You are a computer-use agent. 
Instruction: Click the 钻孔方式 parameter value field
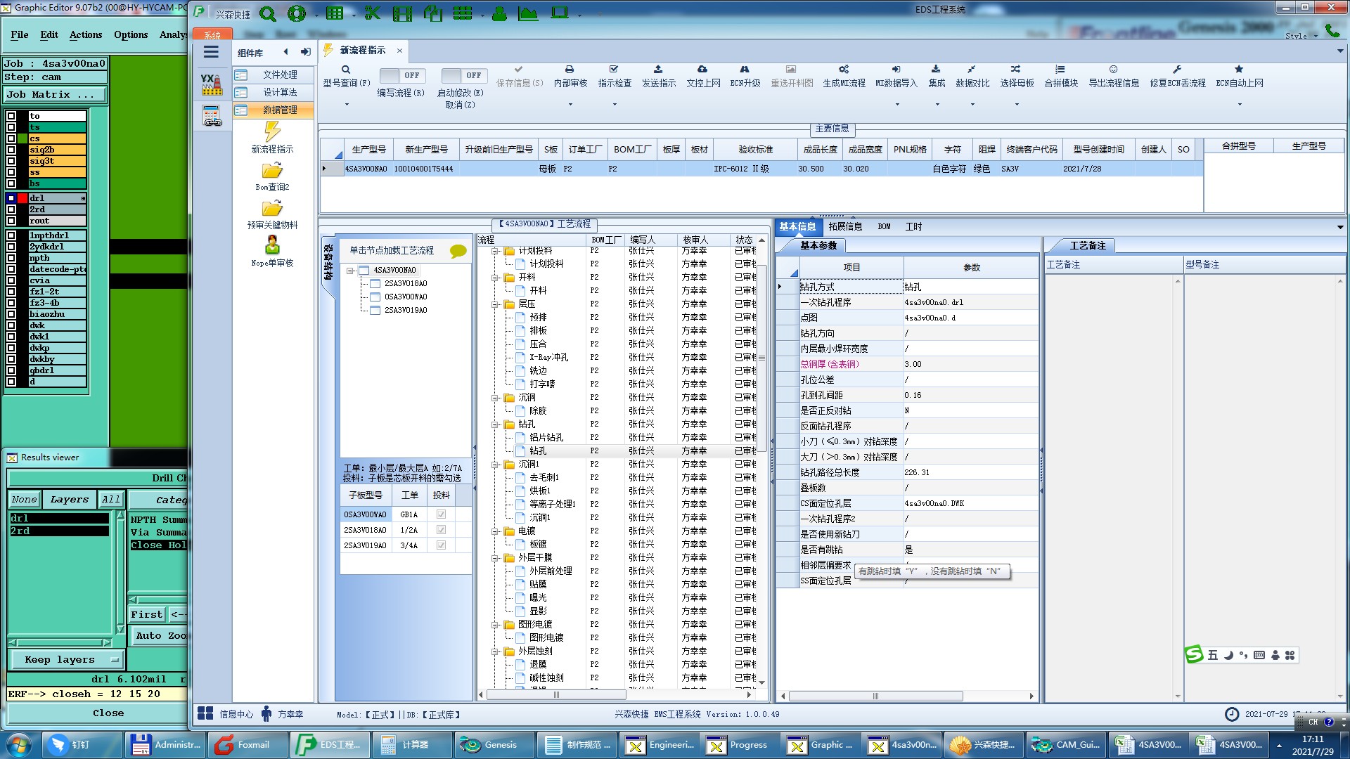970,287
